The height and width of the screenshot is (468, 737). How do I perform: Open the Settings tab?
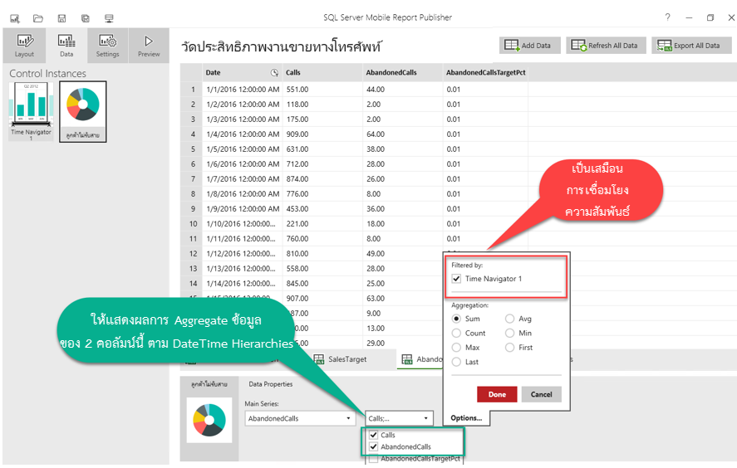coord(108,46)
